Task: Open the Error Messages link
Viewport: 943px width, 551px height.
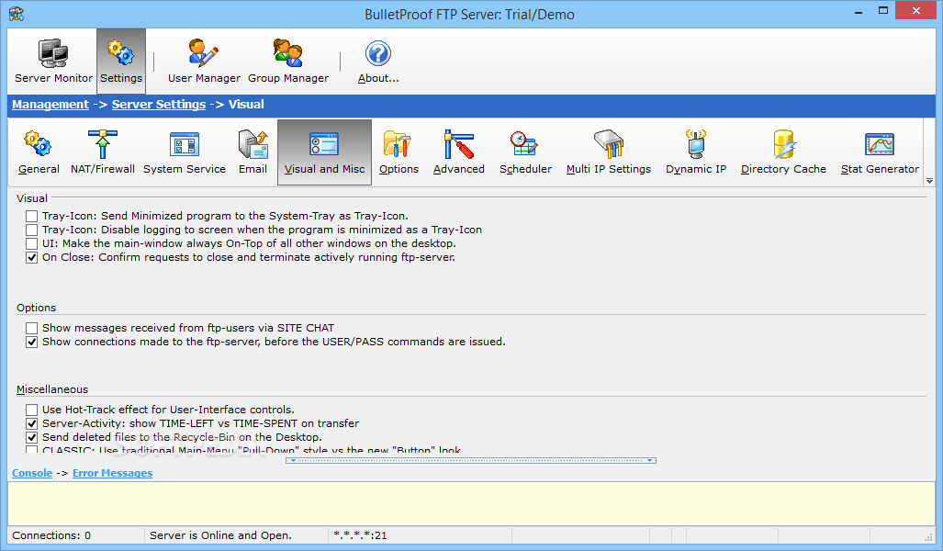Action: coord(112,473)
